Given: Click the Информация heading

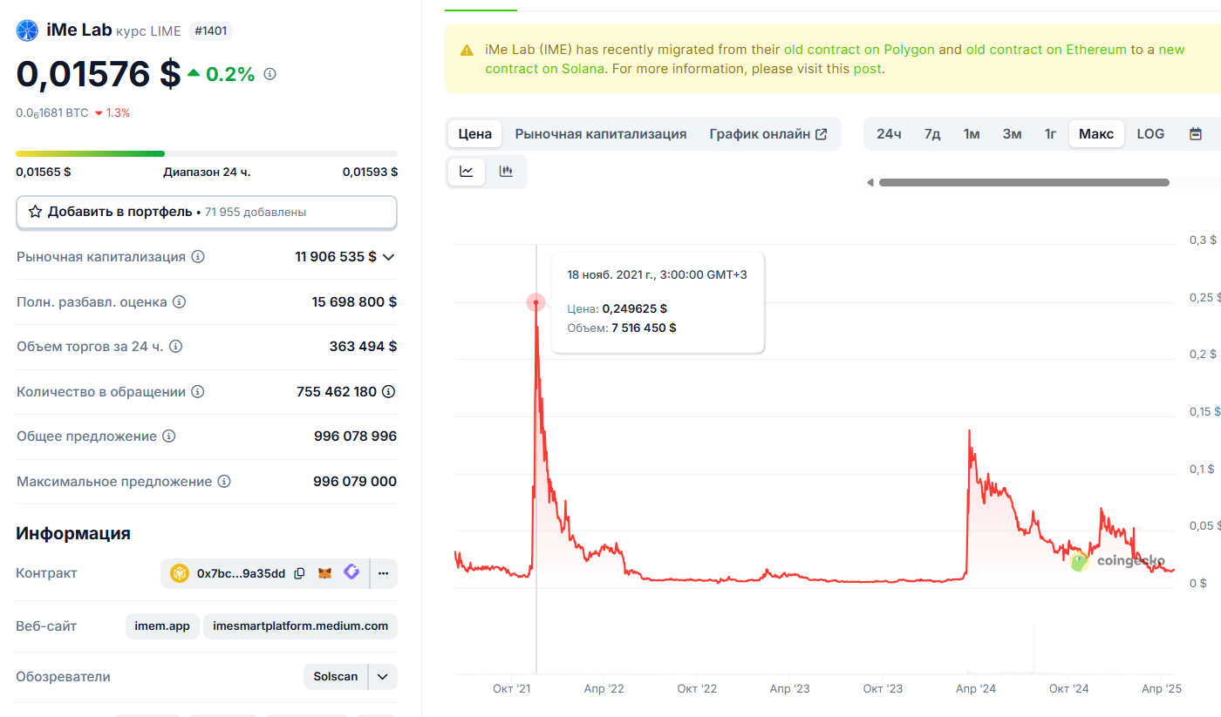Looking at the screenshot, I should click(73, 533).
